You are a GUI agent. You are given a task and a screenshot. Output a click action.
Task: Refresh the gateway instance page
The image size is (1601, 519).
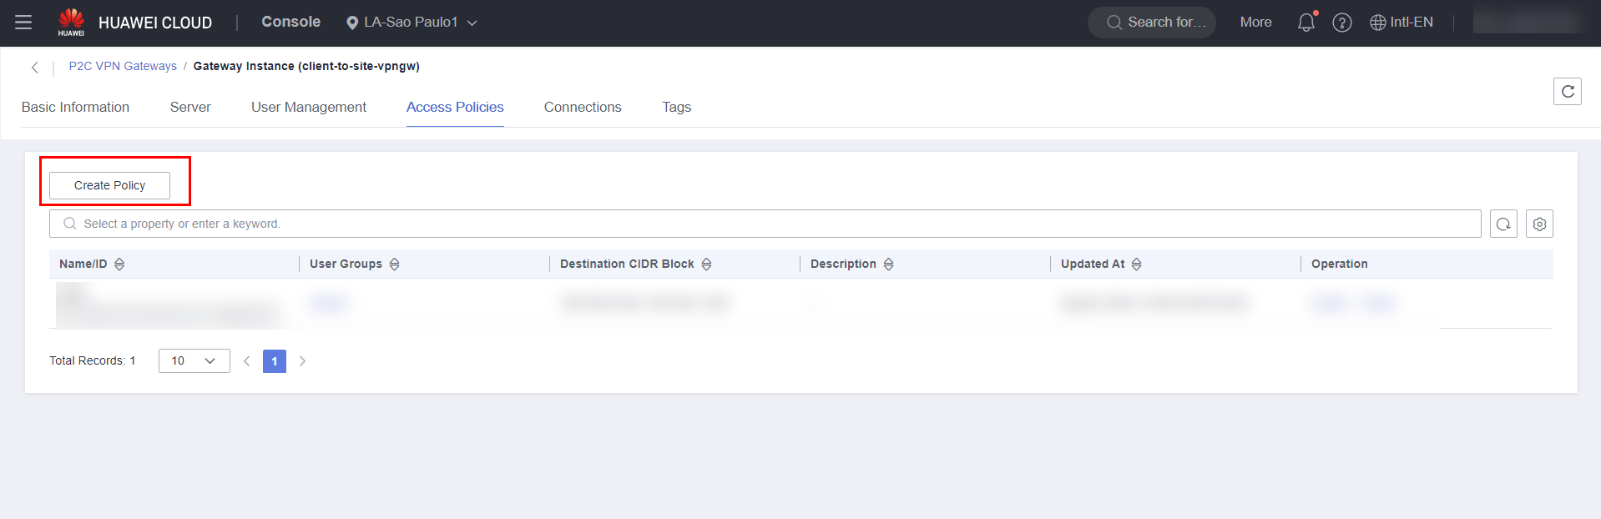(x=1567, y=91)
